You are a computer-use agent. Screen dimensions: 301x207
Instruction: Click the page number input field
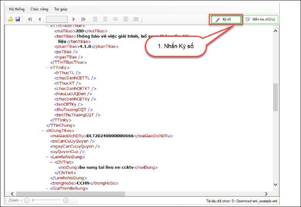(56, 19)
